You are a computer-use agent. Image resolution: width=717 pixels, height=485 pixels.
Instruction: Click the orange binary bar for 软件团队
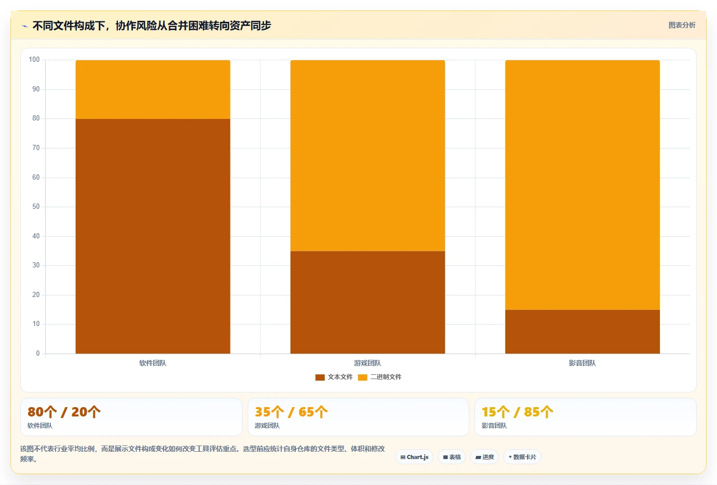tap(153, 89)
